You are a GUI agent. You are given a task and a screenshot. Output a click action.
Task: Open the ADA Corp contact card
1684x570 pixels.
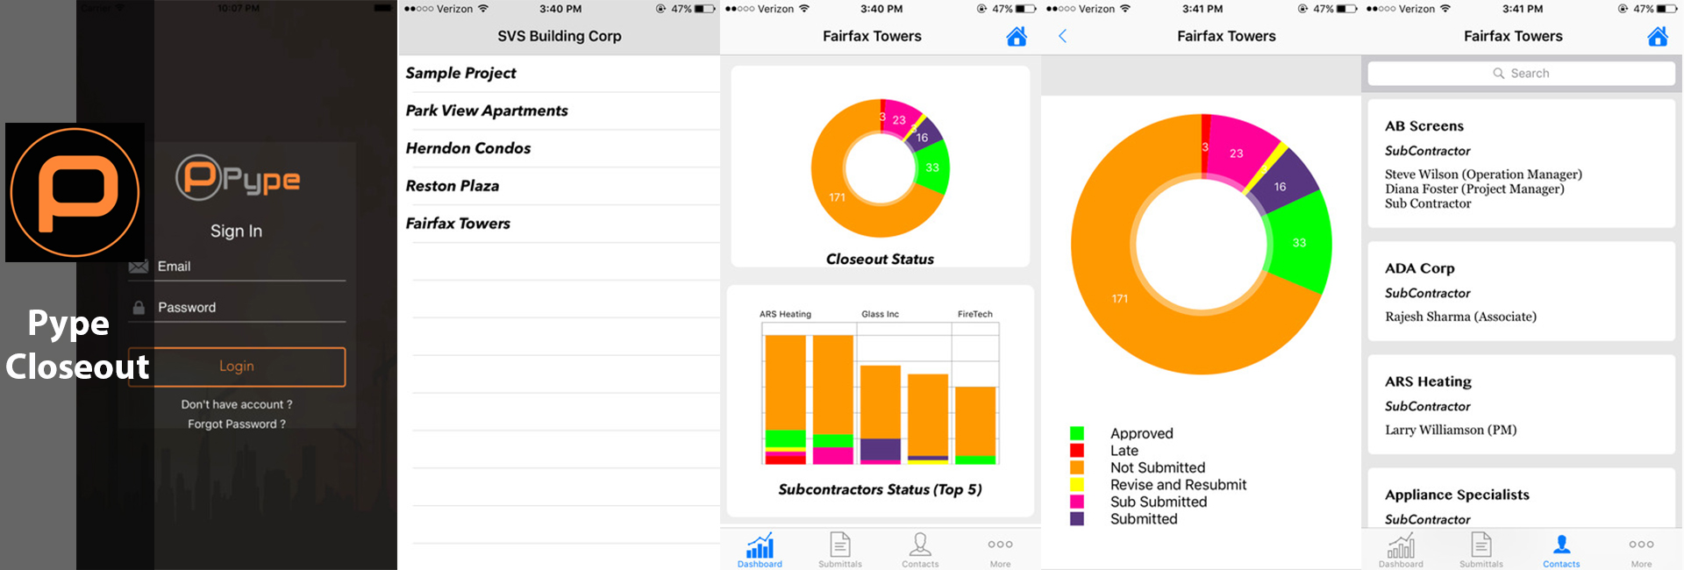coord(1522,291)
